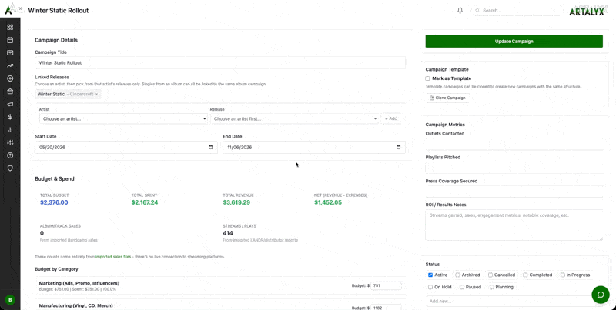The height and width of the screenshot is (310, 616).
Task: Click the Playlists Pitched field
Action: coord(514,168)
